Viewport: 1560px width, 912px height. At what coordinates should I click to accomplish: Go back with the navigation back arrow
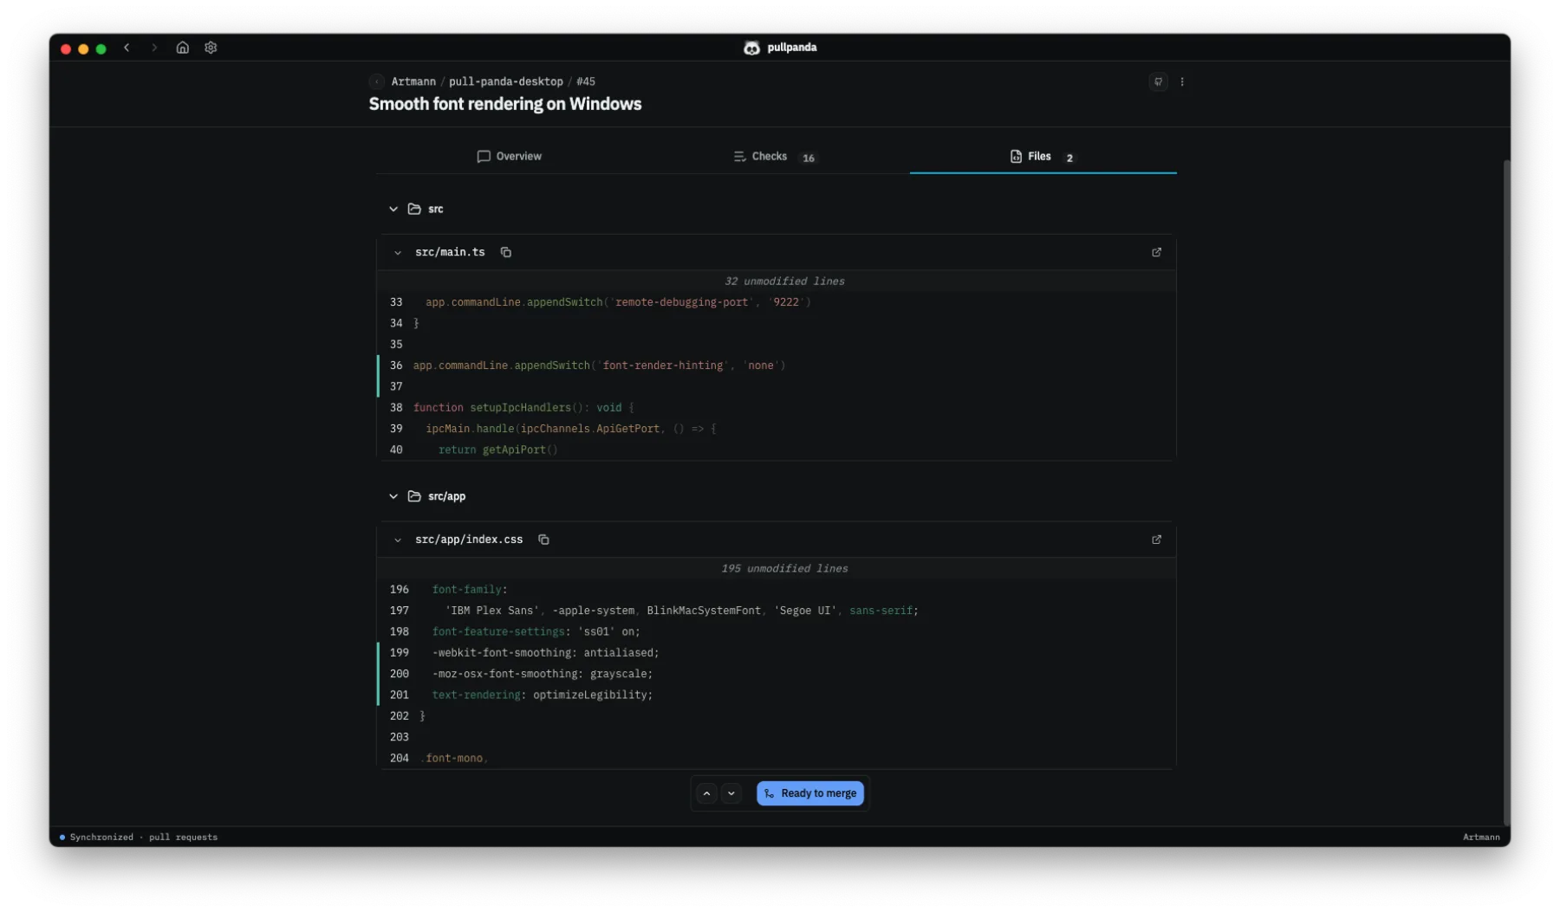coord(127,48)
